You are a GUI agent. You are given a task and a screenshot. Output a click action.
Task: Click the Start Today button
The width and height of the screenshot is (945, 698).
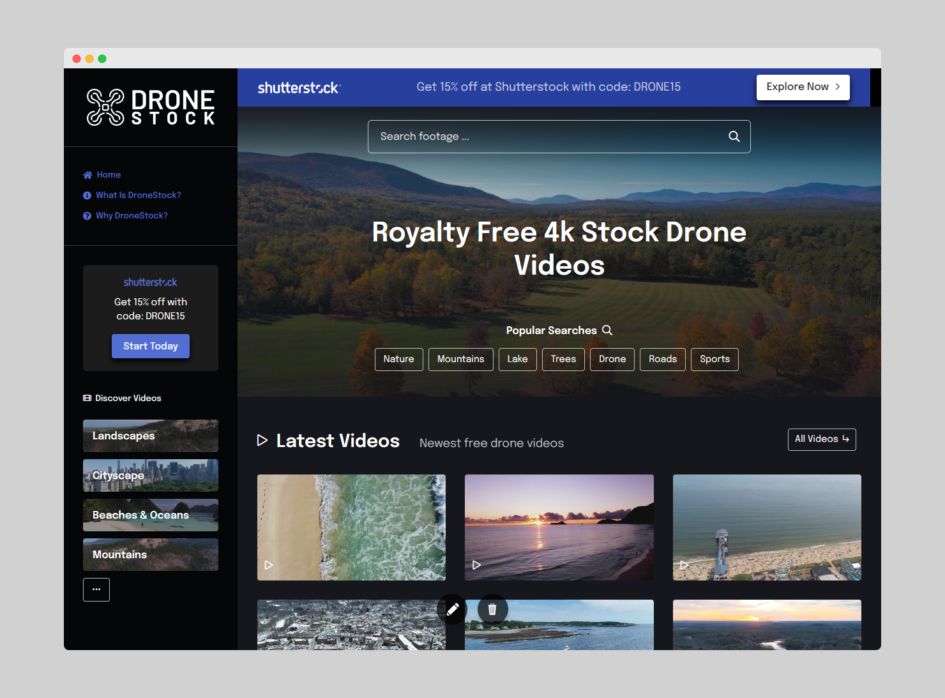151,346
